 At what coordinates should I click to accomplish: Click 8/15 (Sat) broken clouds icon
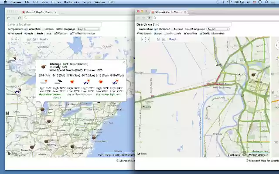point(58,82)
